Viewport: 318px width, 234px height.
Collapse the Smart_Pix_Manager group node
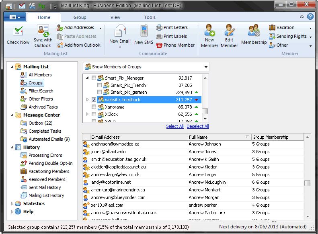pos(87,78)
